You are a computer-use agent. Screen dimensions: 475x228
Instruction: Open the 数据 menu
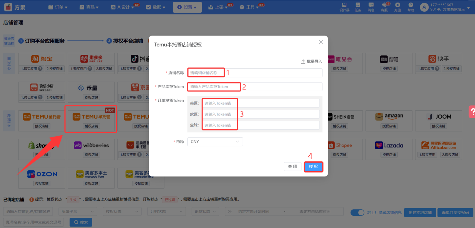[156, 7]
